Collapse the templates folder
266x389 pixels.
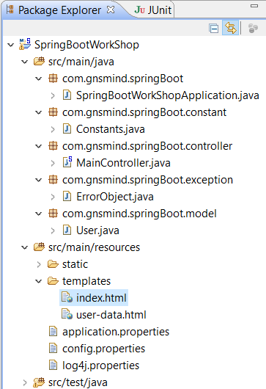coord(39,281)
